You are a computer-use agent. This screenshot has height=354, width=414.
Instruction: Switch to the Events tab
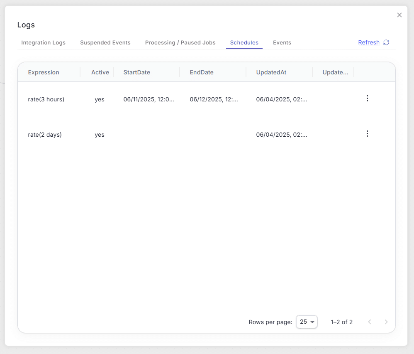click(282, 42)
